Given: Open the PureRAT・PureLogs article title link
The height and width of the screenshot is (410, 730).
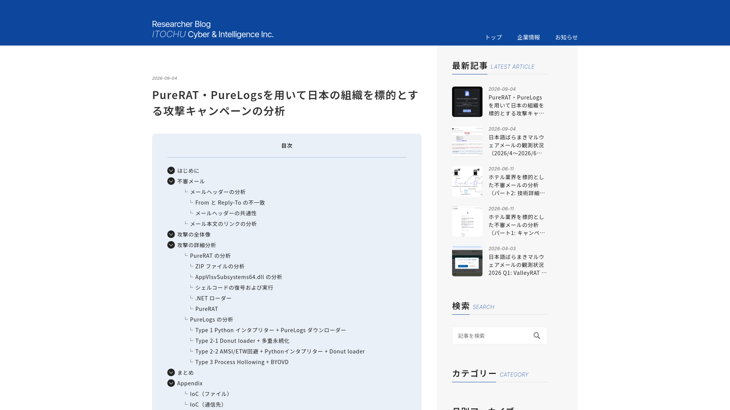Looking at the screenshot, I should point(286,102).
